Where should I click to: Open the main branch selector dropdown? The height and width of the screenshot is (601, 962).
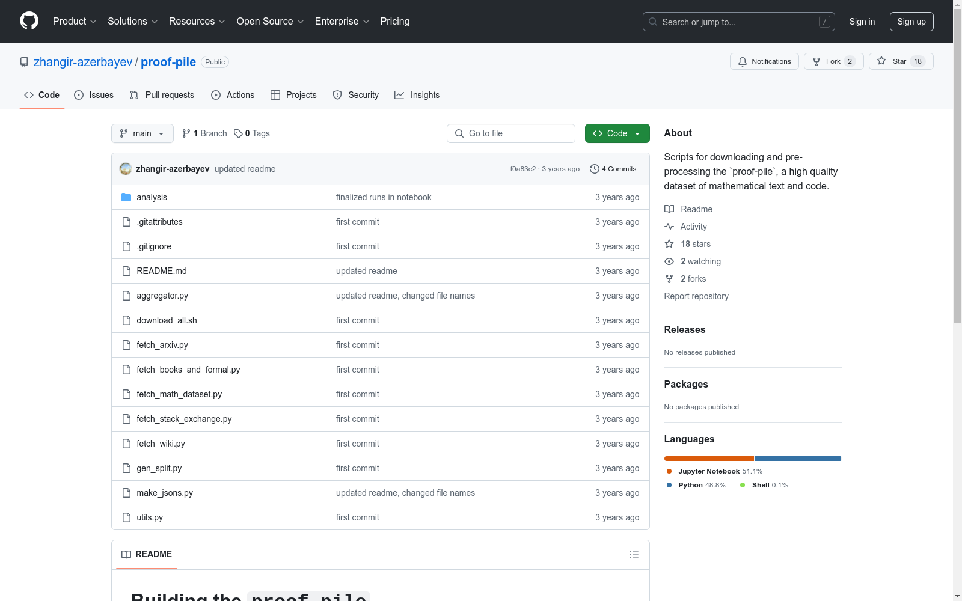pyautogui.click(x=142, y=133)
